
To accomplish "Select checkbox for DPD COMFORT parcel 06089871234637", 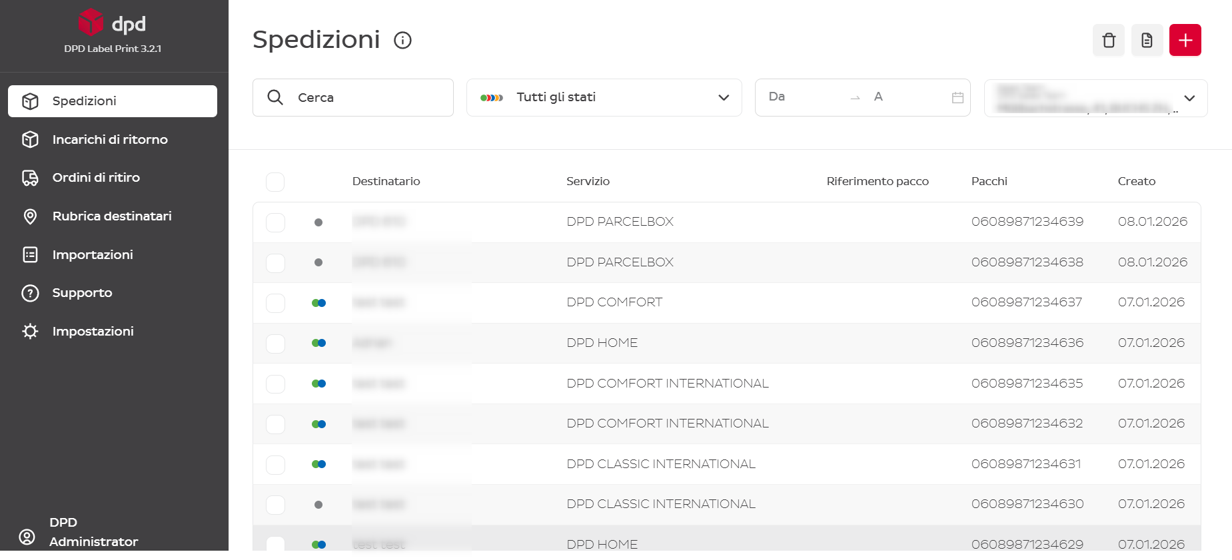I will pos(275,303).
